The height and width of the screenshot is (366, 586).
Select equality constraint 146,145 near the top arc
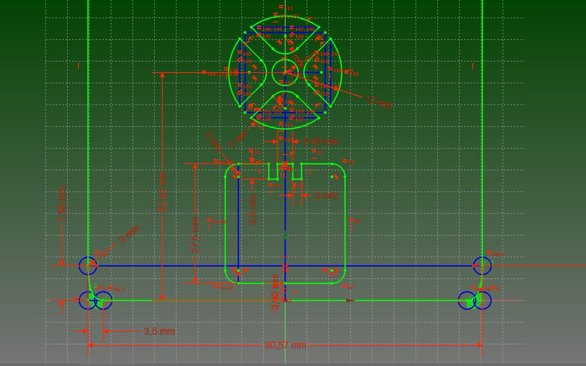[270, 29]
